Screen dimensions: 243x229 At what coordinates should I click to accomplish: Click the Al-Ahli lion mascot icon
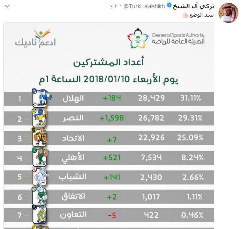[40, 157]
